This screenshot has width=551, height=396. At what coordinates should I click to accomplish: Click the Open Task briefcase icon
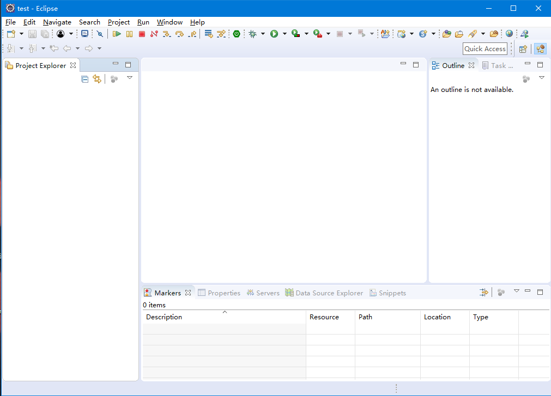(459, 34)
